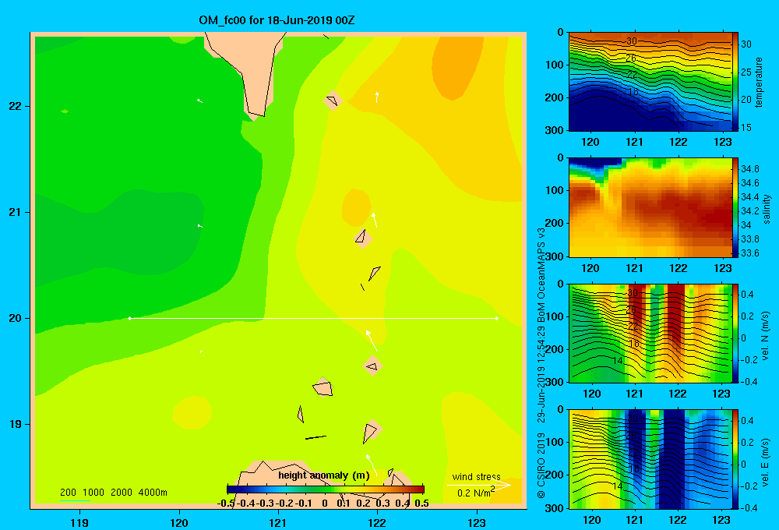Screen dimensions: 779x530
Task: Click contour label "26" in temperature section
Action: [631, 58]
